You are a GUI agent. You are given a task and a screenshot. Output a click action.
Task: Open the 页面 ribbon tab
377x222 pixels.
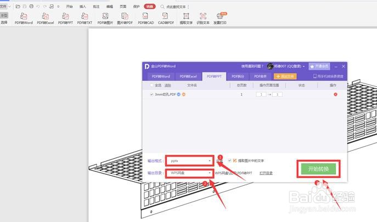[x=123, y=7]
